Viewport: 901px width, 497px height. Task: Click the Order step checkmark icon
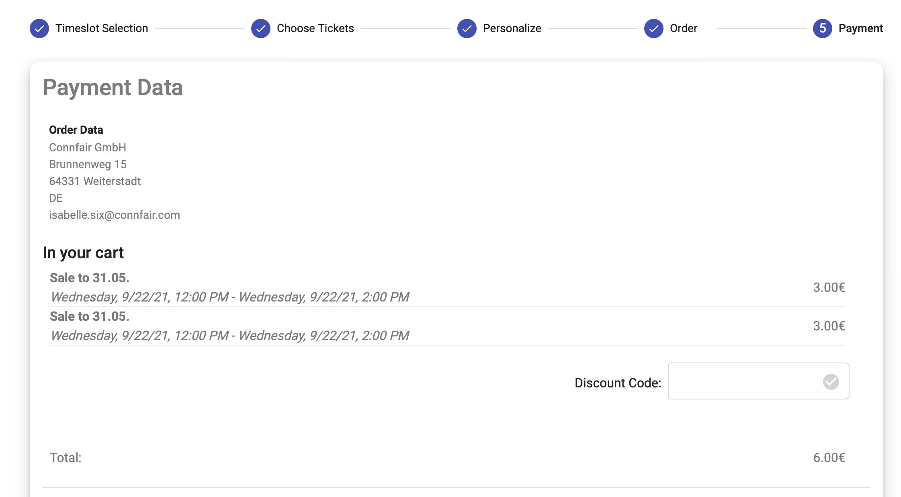(654, 29)
